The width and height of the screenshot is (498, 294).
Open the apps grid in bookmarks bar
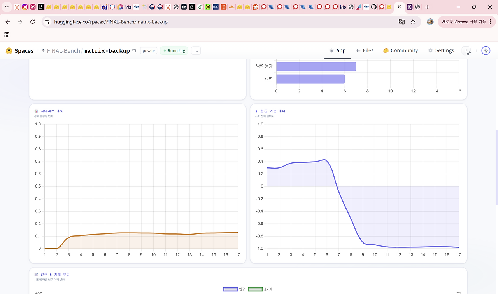pyautogui.click(x=7, y=35)
